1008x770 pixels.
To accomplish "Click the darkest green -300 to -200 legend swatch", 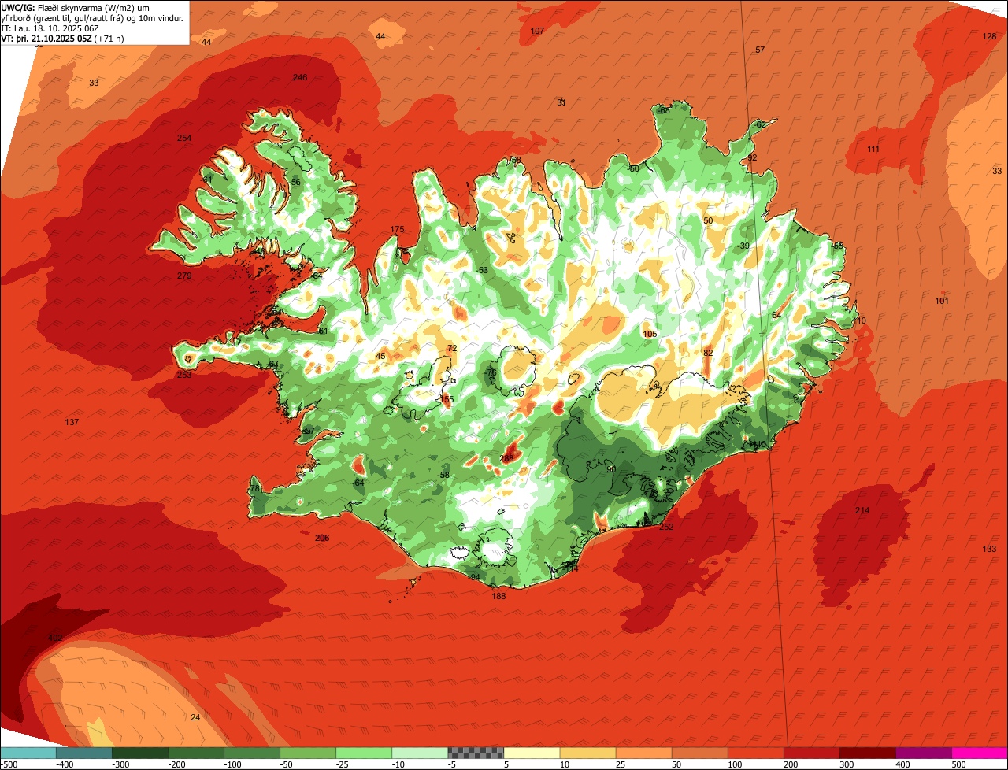I will coord(140,753).
